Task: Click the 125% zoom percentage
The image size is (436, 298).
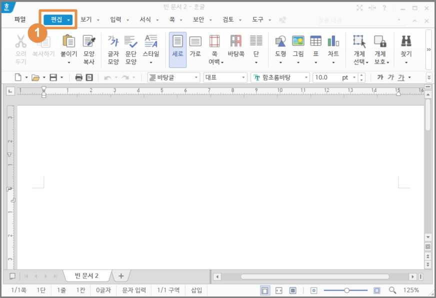Action: pos(411,290)
